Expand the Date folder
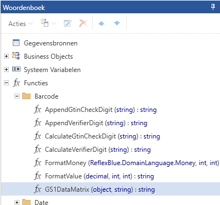The width and height of the screenshot is (220, 205). tap(17, 202)
